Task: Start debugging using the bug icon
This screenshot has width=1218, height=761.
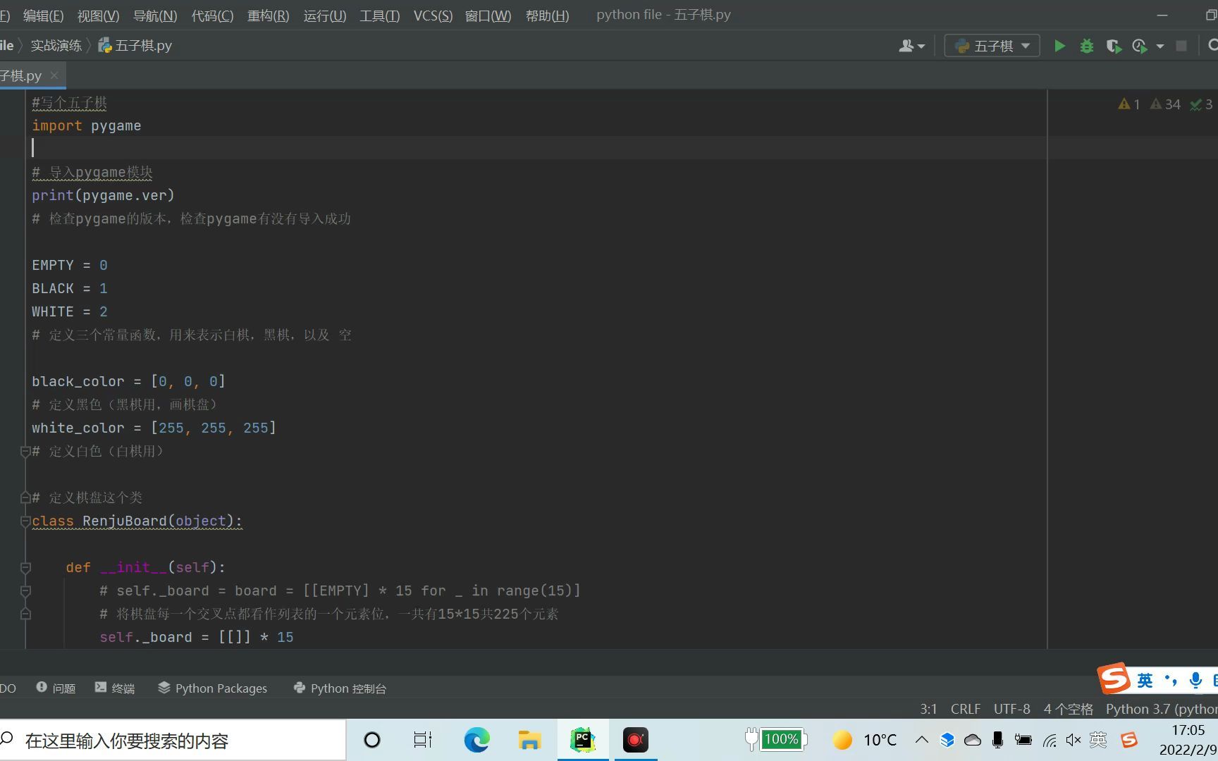Action: (1086, 46)
